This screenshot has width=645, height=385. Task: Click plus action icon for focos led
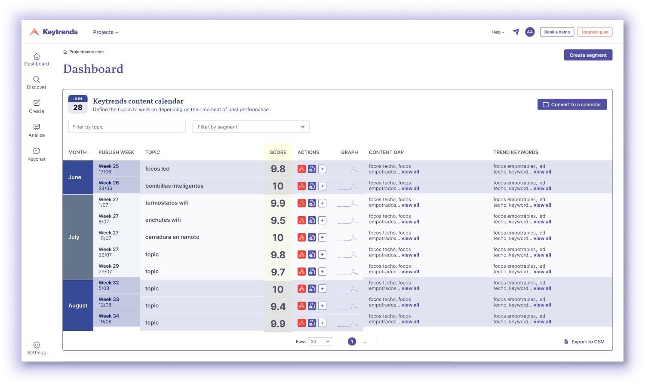(322, 169)
